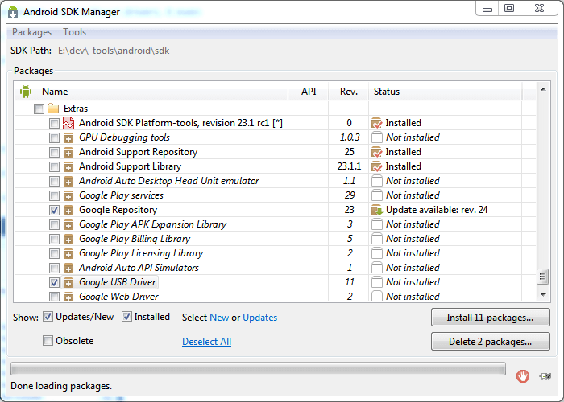Click Not installed status icon for Google USB Driver

click(x=376, y=282)
